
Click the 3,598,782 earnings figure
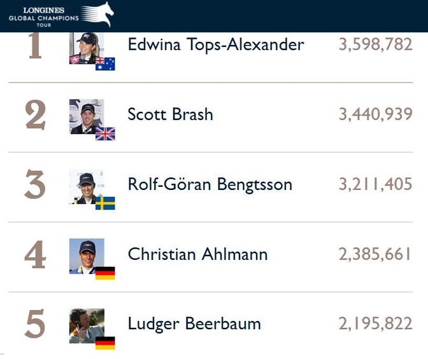pyautogui.click(x=376, y=44)
